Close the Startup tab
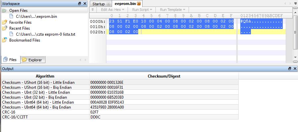Image resolution: width=298 pixels, height=132 pixels. click(x=108, y=4)
